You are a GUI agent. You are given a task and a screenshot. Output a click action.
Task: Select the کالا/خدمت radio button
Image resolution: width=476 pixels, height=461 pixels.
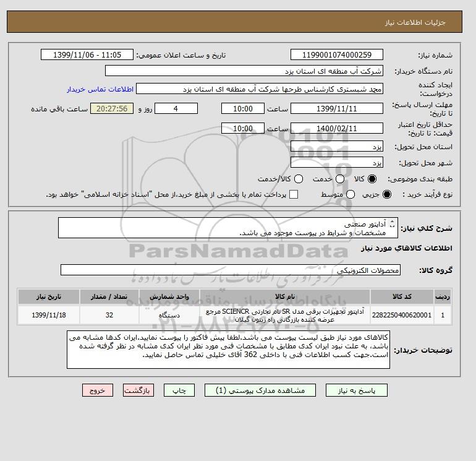(x=299, y=179)
